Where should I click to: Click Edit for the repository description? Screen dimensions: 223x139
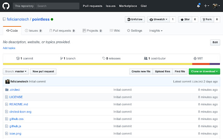[215, 42]
